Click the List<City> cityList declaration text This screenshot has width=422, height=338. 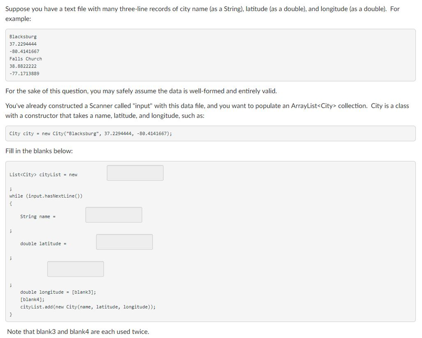pyautogui.click(x=43, y=174)
